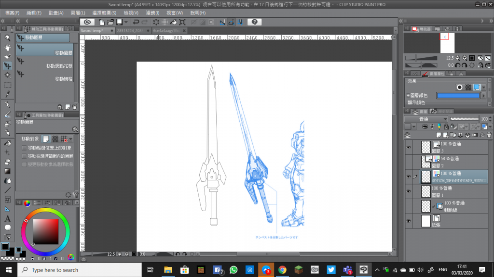494x277 pixels.
Task: Select the Text tool (A icon)
Action: tap(8, 219)
